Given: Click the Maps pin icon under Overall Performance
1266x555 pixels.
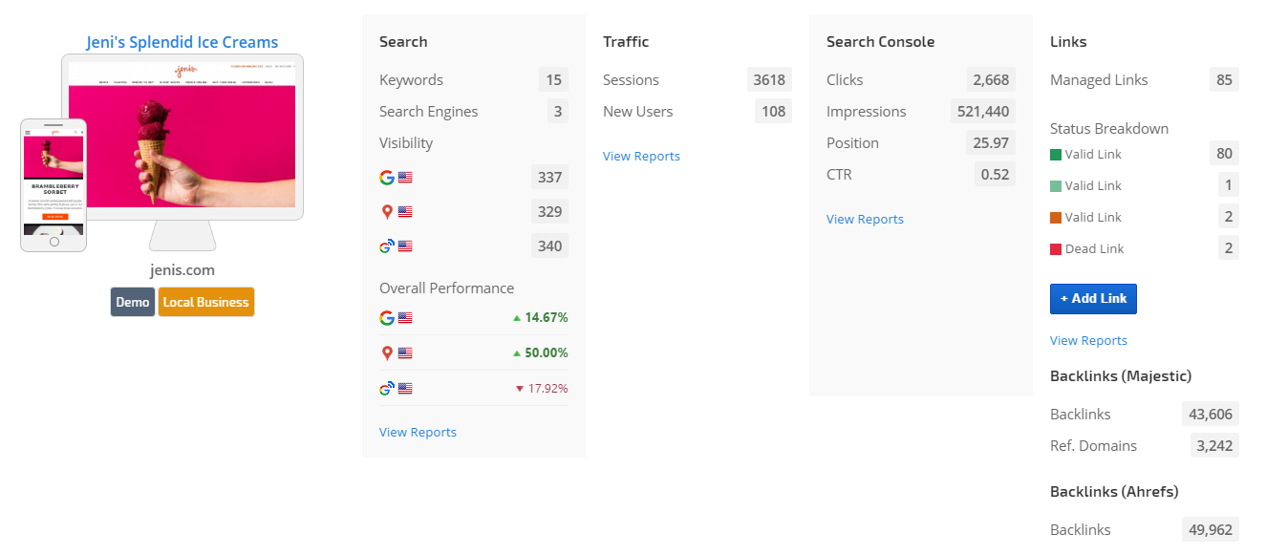Looking at the screenshot, I should coord(386,353).
